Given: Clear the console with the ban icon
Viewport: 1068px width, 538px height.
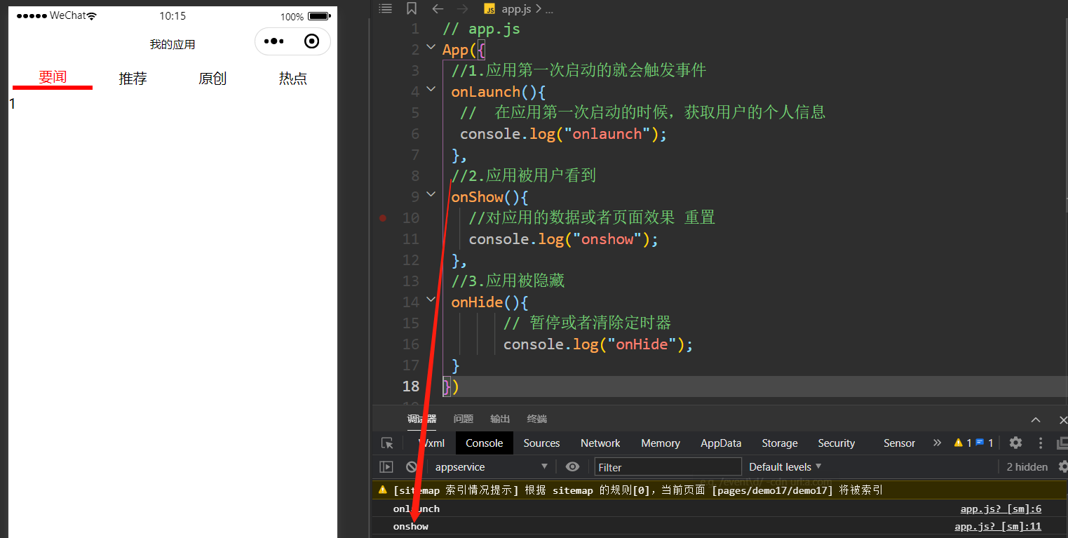Looking at the screenshot, I should (412, 467).
